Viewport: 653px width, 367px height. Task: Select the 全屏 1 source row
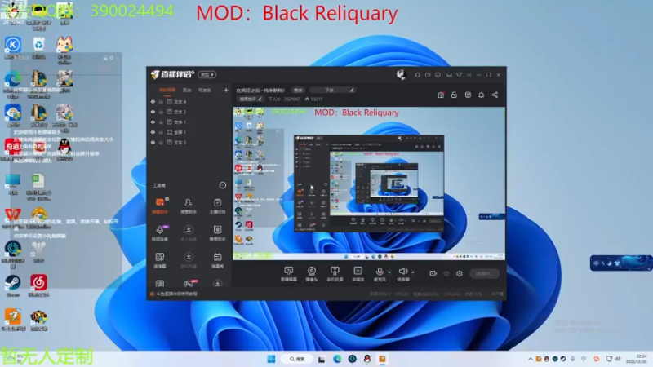pyautogui.click(x=190, y=132)
